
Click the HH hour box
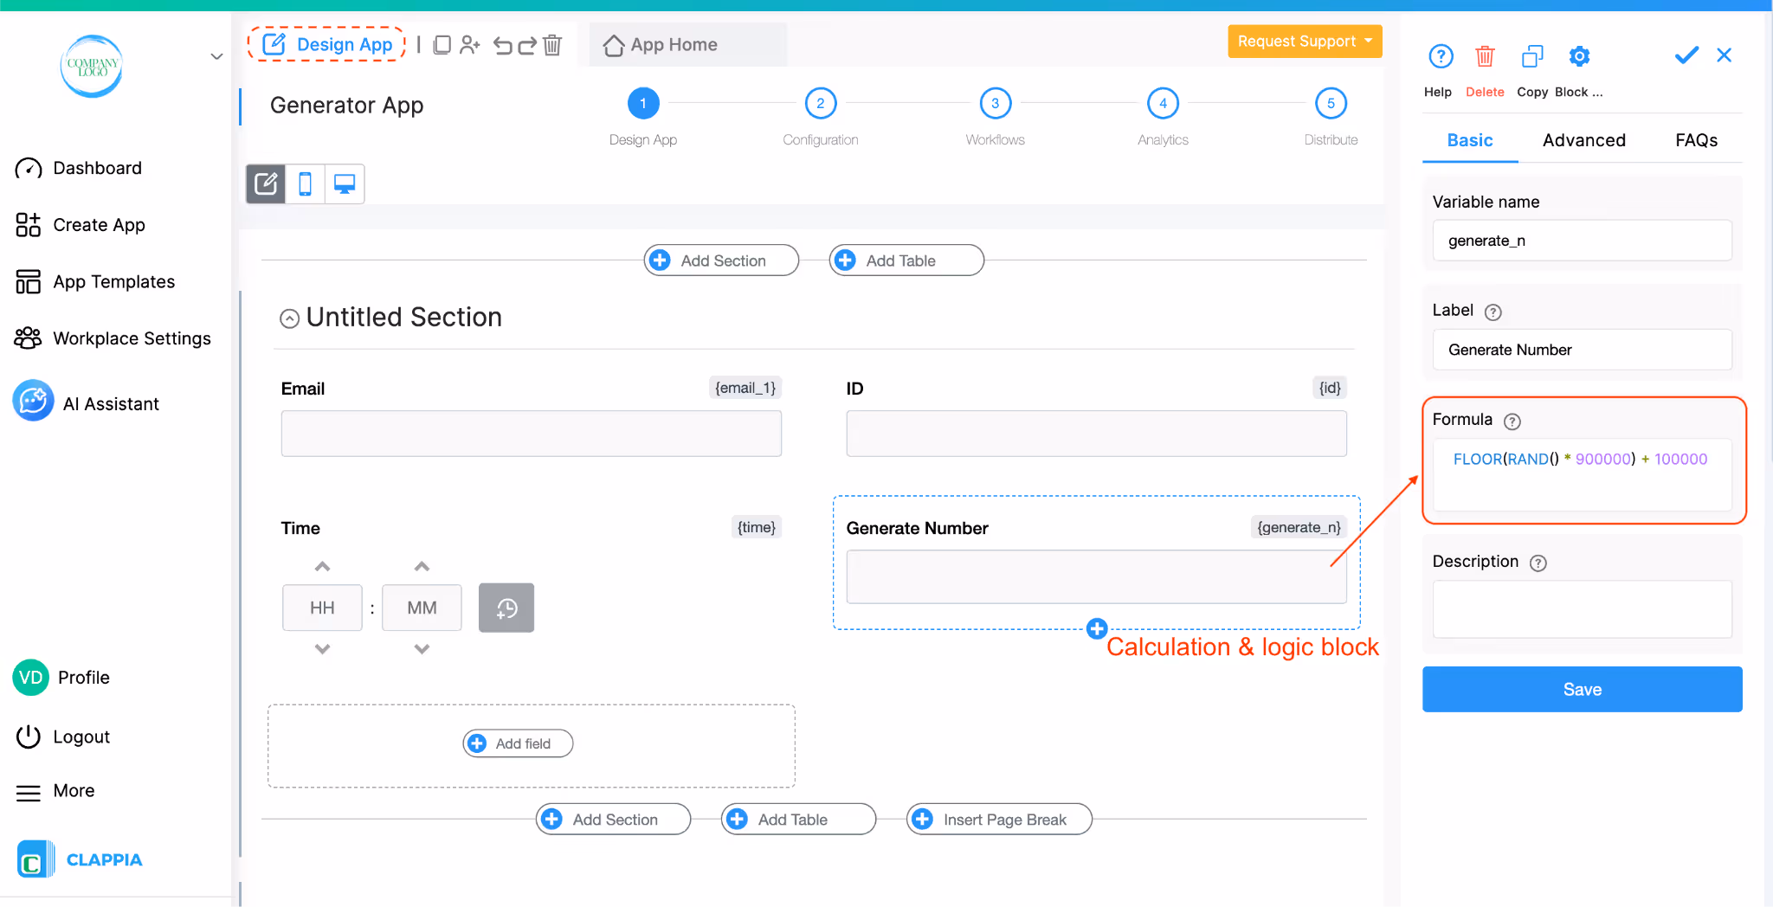[x=322, y=608]
